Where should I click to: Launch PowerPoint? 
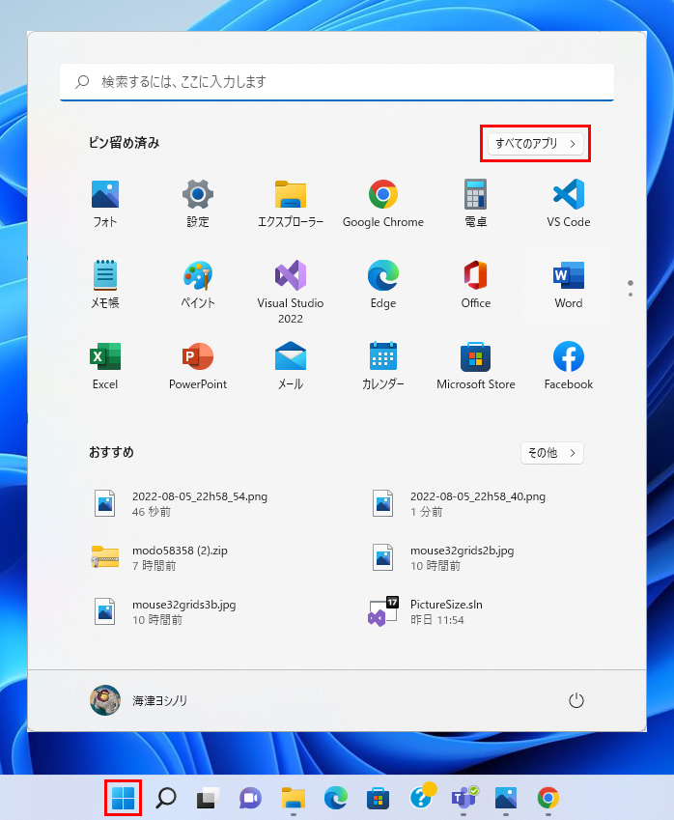(x=198, y=365)
